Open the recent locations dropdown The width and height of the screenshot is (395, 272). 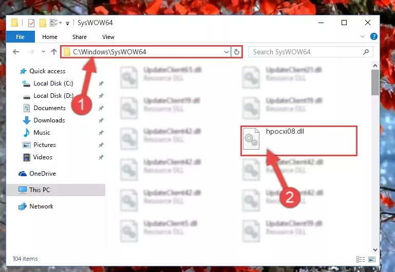pos(43,52)
